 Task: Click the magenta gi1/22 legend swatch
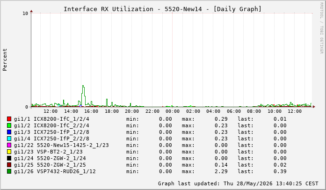pos(9,145)
